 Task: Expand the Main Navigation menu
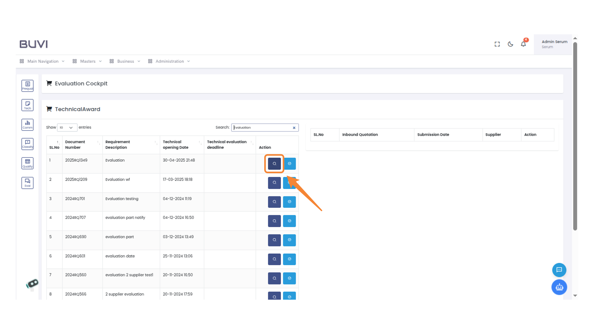click(x=43, y=61)
